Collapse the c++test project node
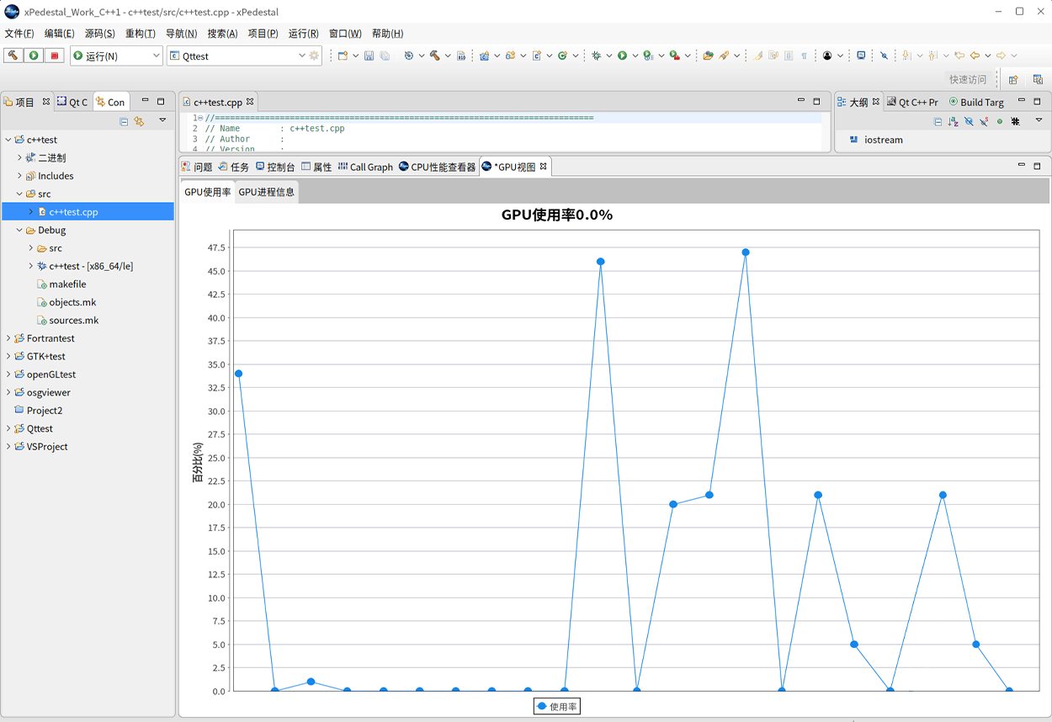Viewport: 1052px width, 722px height. [x=8, y=140]
